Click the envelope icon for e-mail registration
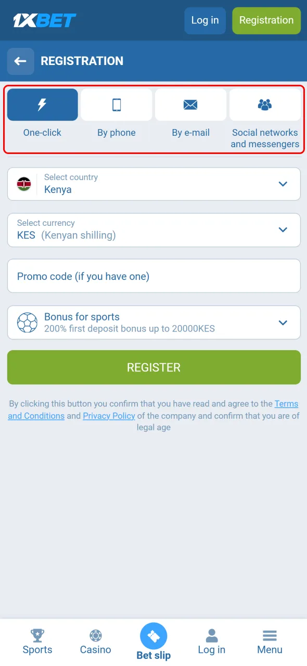The width and height of the screenshot is (307, 666). (x=190, y=104)
